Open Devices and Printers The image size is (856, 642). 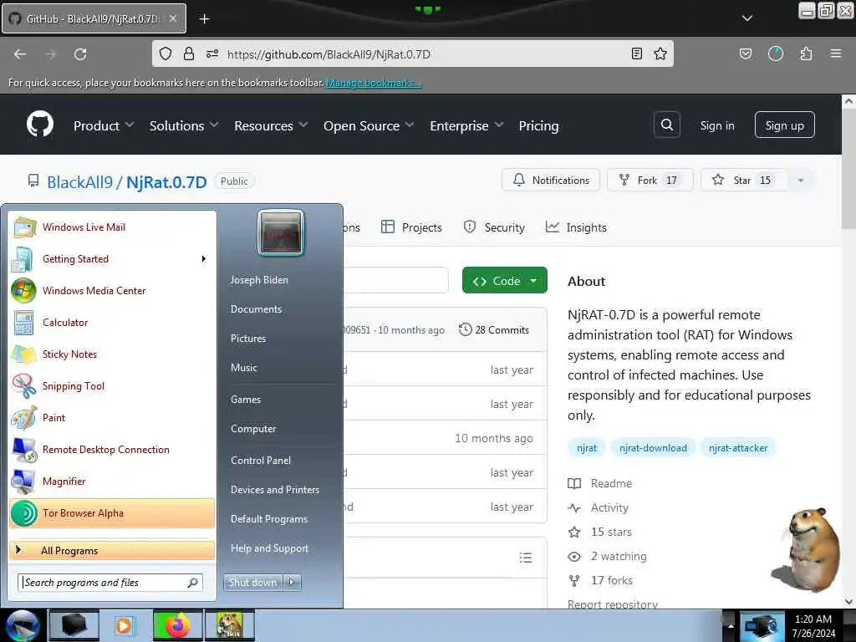[x=274, y=490]
